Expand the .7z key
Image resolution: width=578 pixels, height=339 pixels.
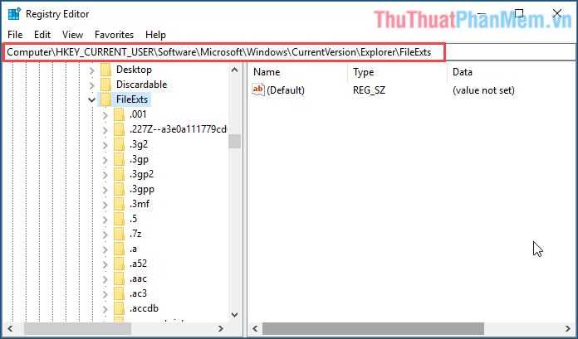pyautogui.click(x=105, y=235)
